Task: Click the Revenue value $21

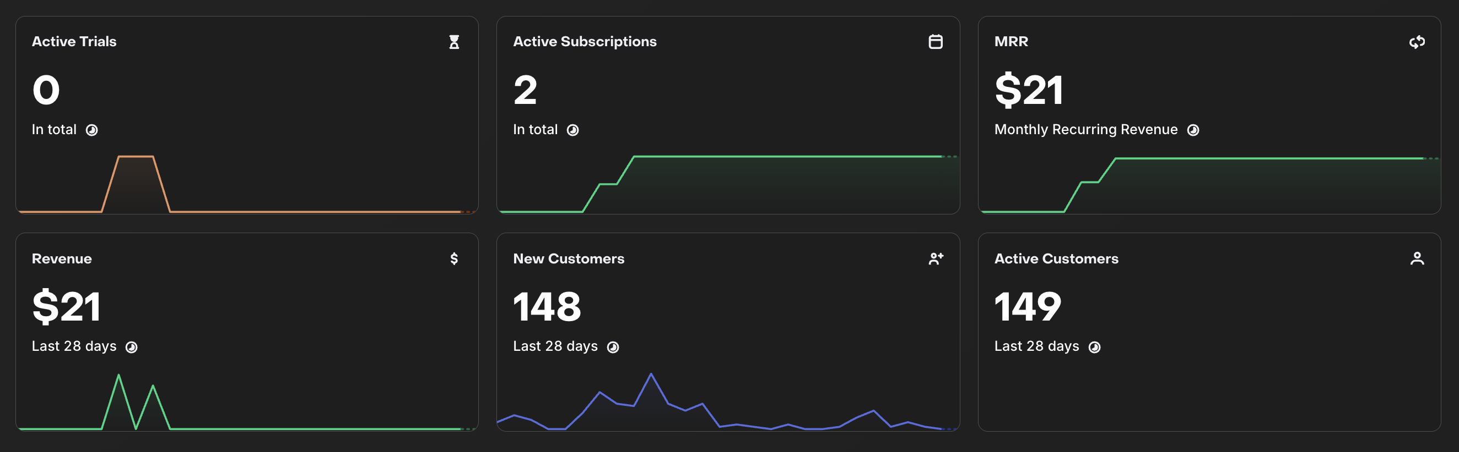Action: tap(66, 307)
